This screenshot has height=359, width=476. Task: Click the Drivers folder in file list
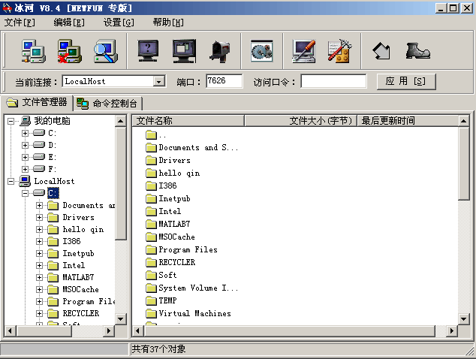(168, 161)
